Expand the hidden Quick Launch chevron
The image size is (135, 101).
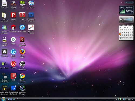point(17,99)
